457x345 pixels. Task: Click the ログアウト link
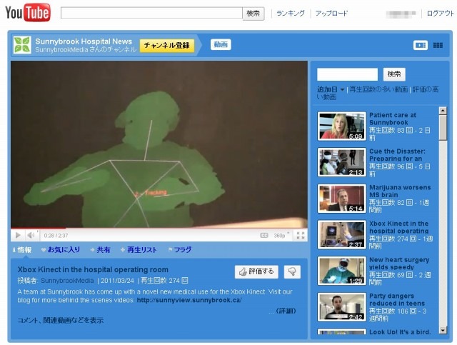click(441, 14)
